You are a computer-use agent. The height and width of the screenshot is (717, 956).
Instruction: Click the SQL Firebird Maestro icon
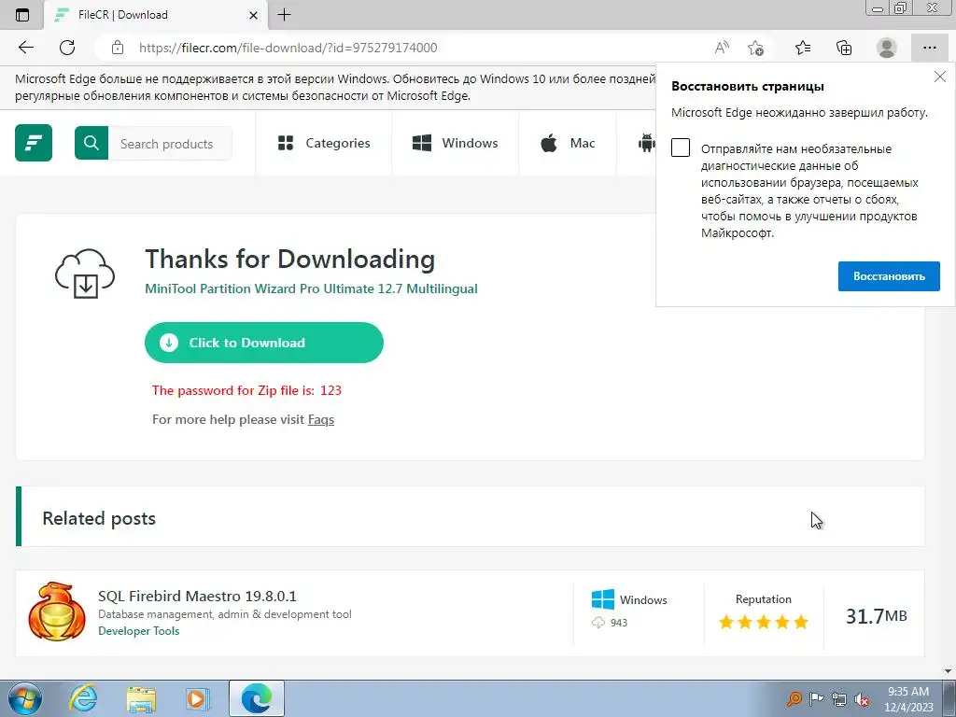click(57, 612)
